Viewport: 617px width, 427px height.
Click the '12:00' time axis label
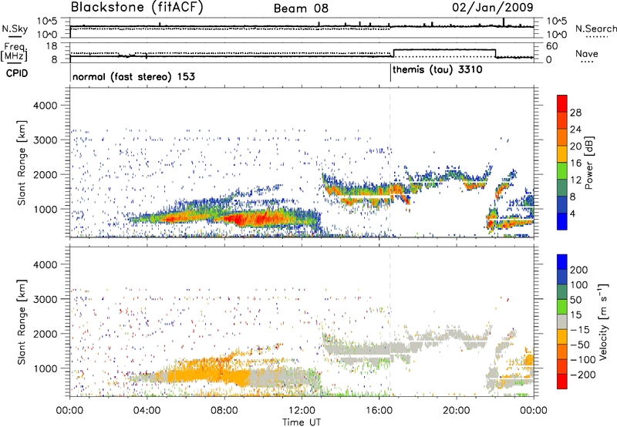tap(302, 411)
